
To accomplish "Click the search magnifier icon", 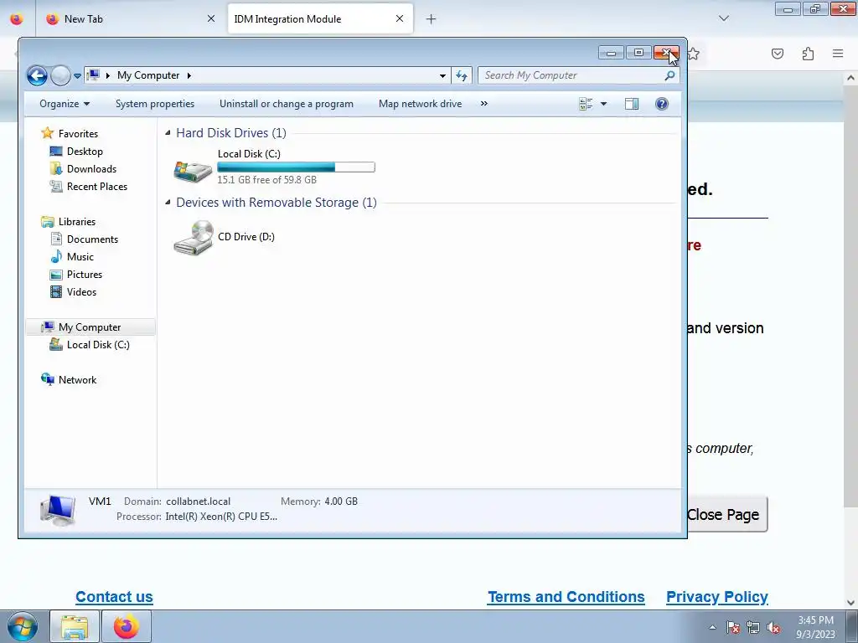I will click(x=669, y=75).
